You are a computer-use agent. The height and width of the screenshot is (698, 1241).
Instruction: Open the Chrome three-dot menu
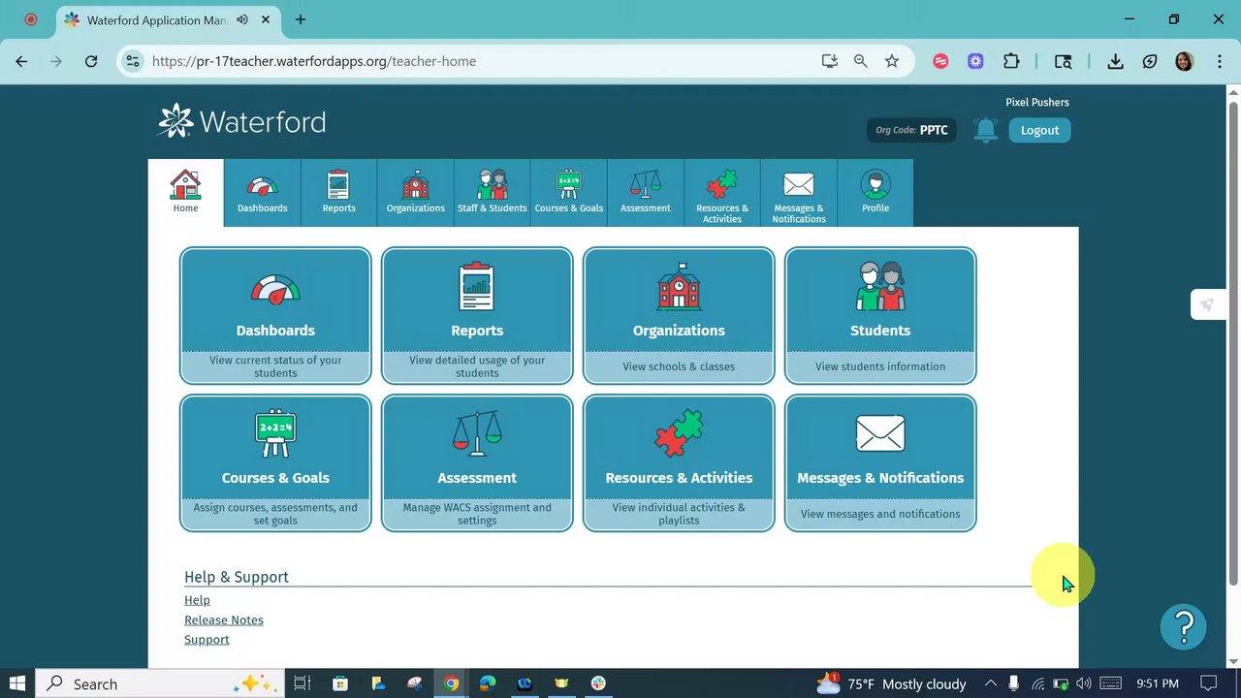coord(1218,61)
